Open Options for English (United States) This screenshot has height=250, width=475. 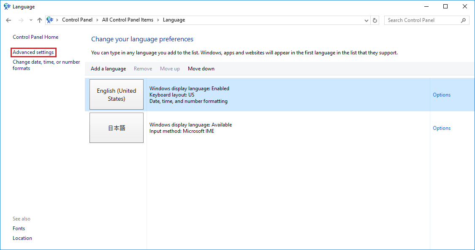pyautogui.click(x=442, y=95)
